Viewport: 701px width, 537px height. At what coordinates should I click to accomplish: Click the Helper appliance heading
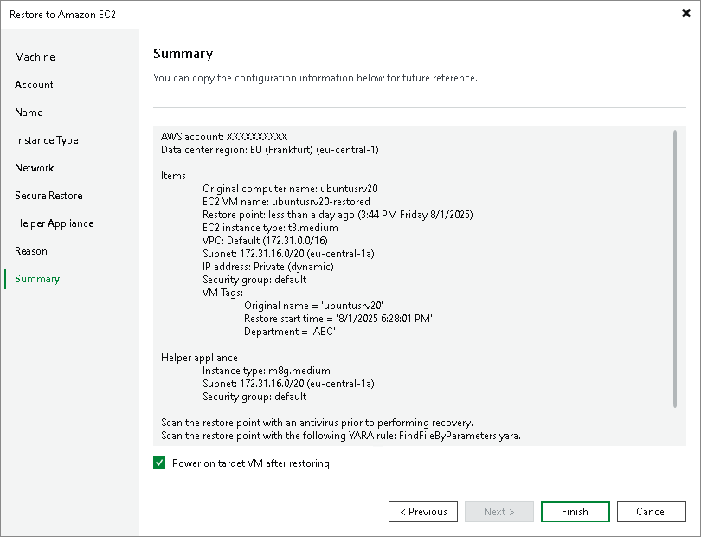coord(199,357)
